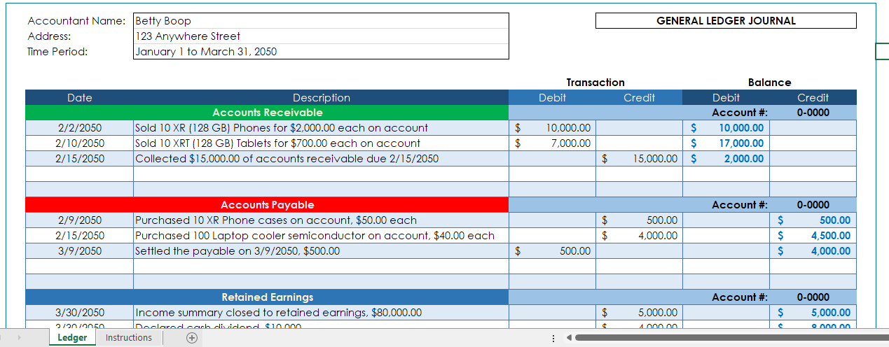The height and width of the screenshot is (347, 889).
Task: Select the Retained Earnings blue header
Action: [267, 297]
